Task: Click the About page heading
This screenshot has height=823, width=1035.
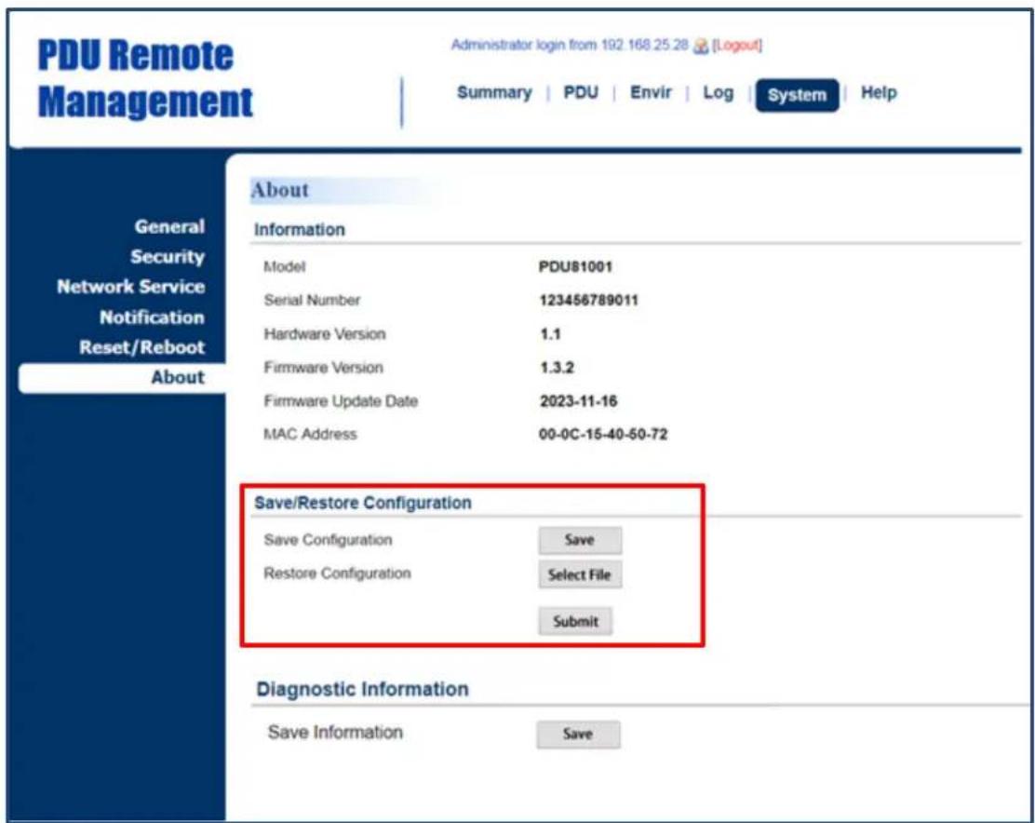Action: point(280,190)
